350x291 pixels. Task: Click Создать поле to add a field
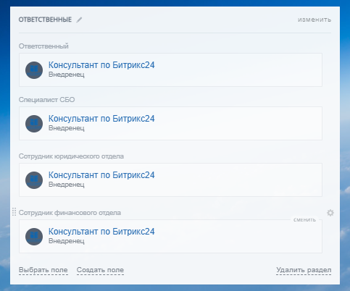click(100, 270)
